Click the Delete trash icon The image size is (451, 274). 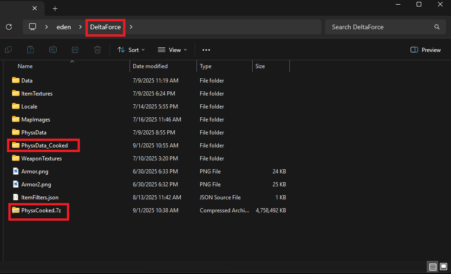98,50
